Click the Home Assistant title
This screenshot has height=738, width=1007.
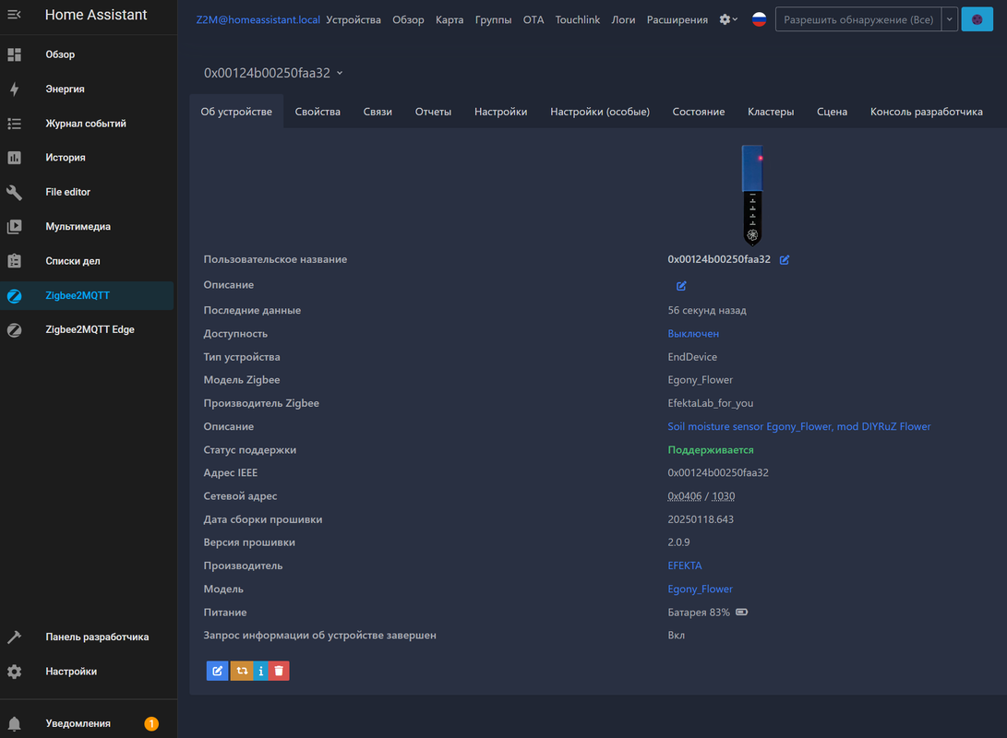tap(96, 15)
